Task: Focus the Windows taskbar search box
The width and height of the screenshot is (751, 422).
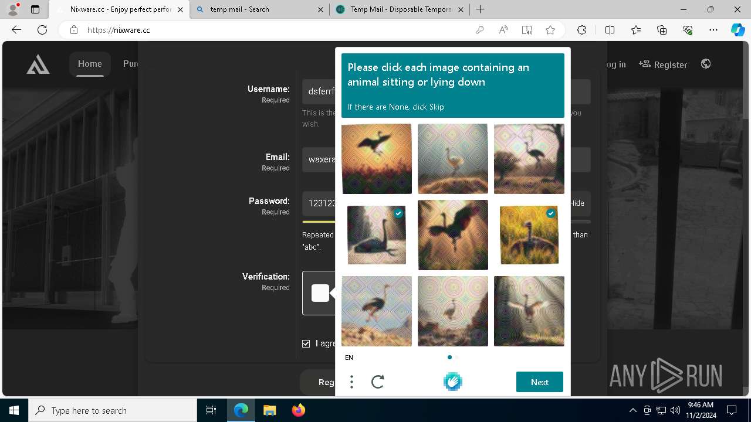Action: pyautogui.click(x=113, y=410)
